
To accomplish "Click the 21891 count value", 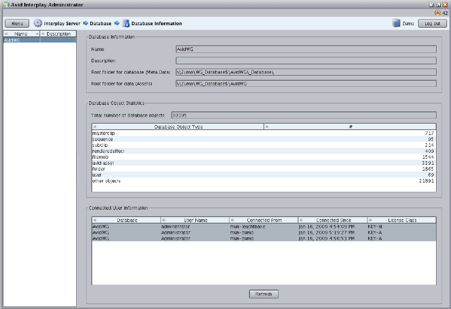I will (426, 181).
